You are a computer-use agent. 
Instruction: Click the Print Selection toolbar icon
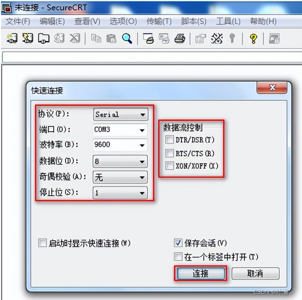(164, 38)
